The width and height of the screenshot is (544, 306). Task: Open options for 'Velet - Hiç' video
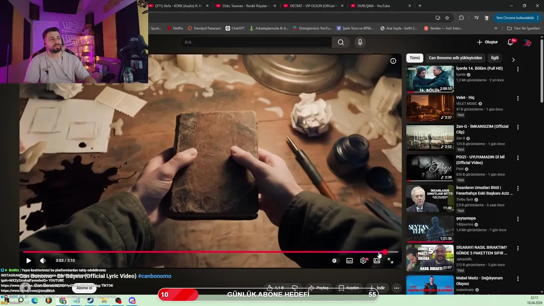(x=518, y=99)
